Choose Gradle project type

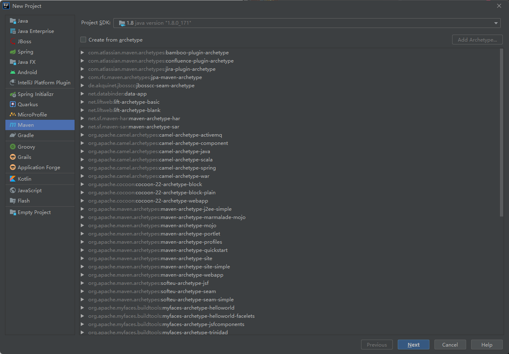tap(40, 135)
